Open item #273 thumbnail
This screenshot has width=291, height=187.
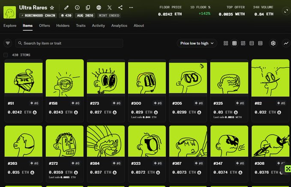(x=106, y=78)
